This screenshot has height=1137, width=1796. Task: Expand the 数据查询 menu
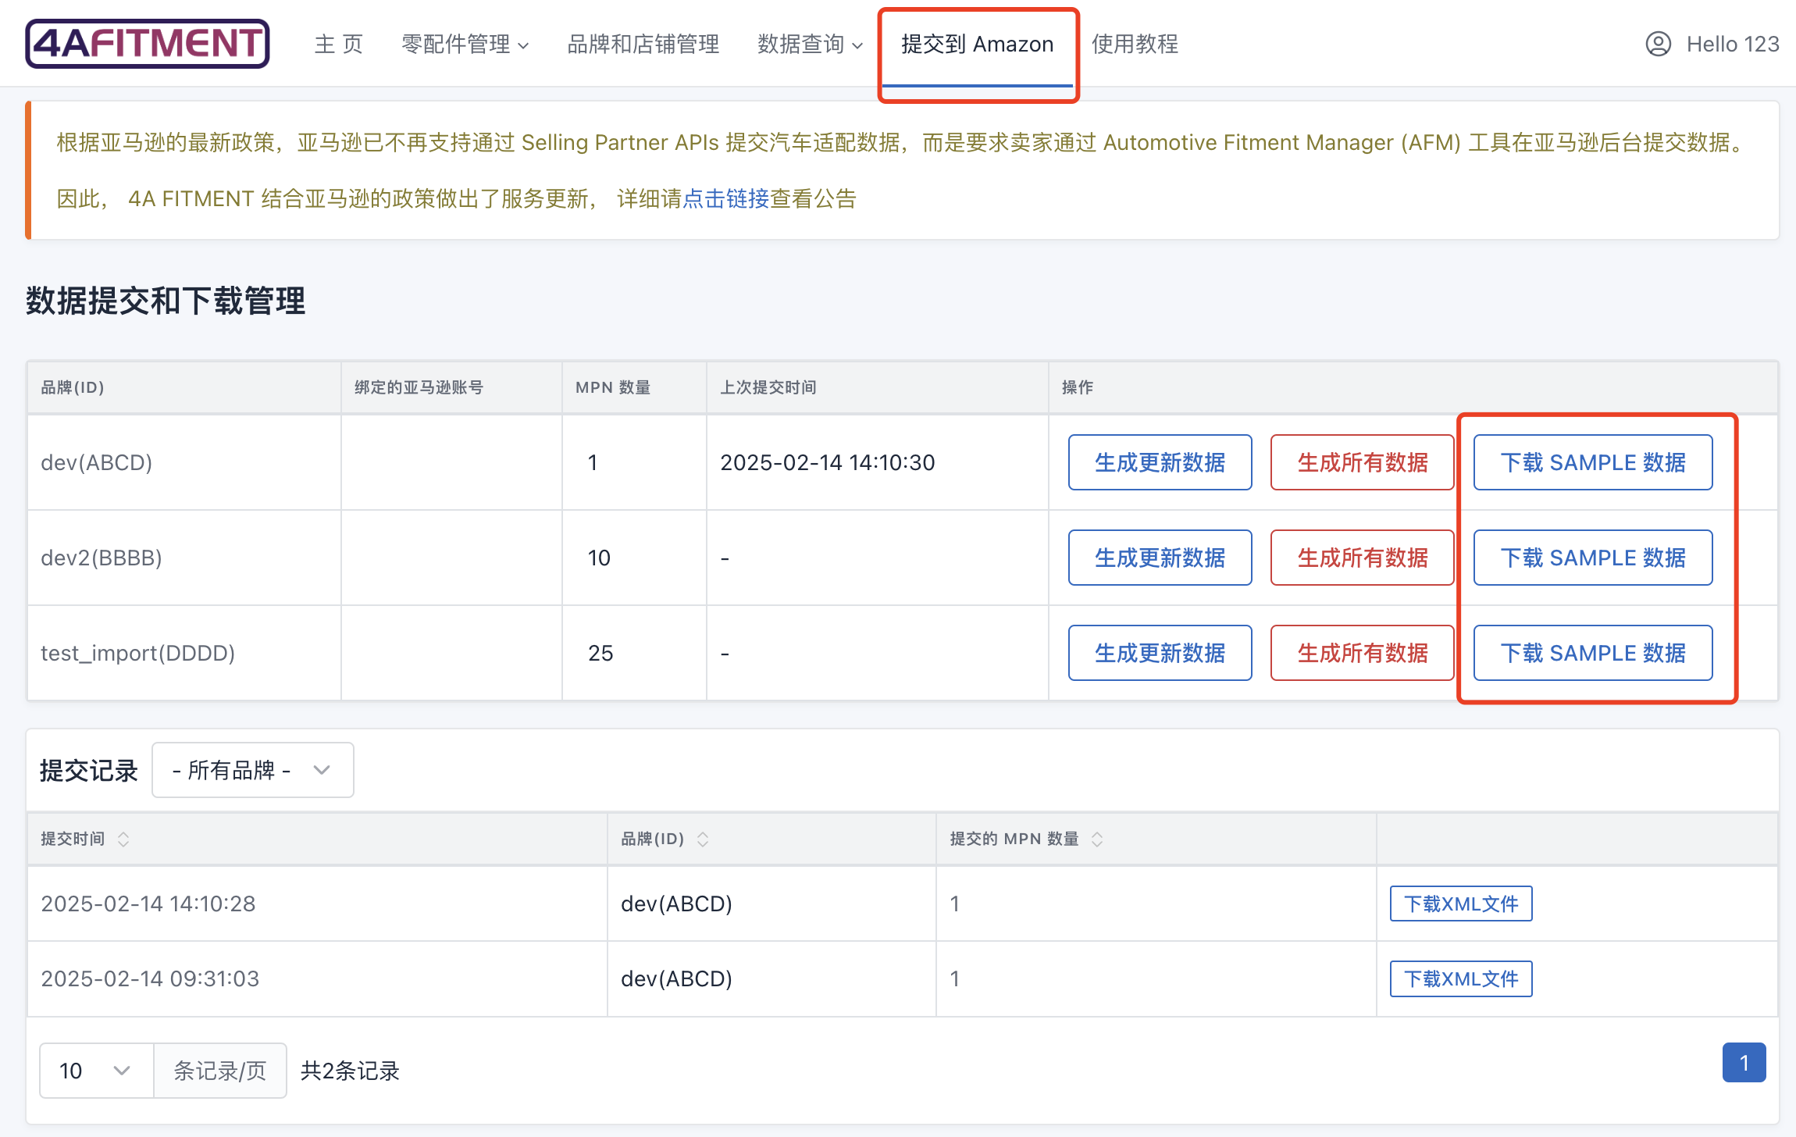(810, 45)
